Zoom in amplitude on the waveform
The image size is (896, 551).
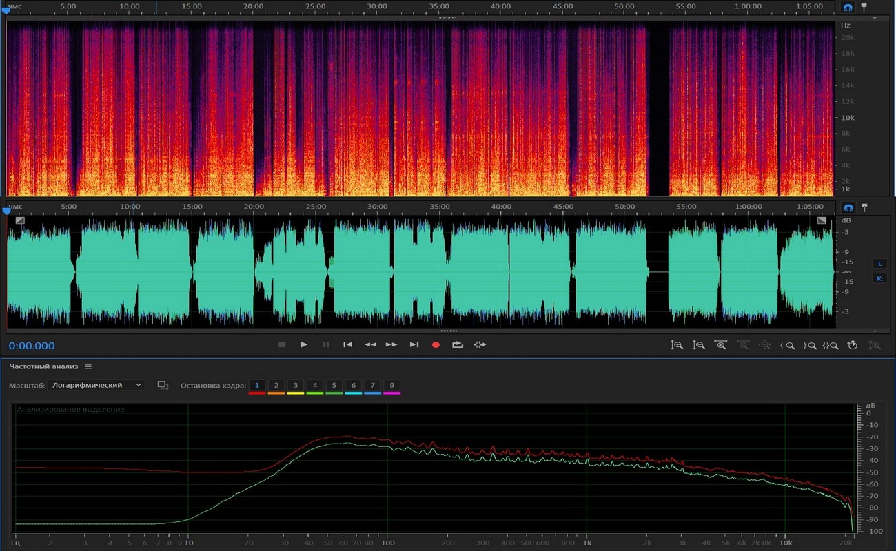pos(677,345)
